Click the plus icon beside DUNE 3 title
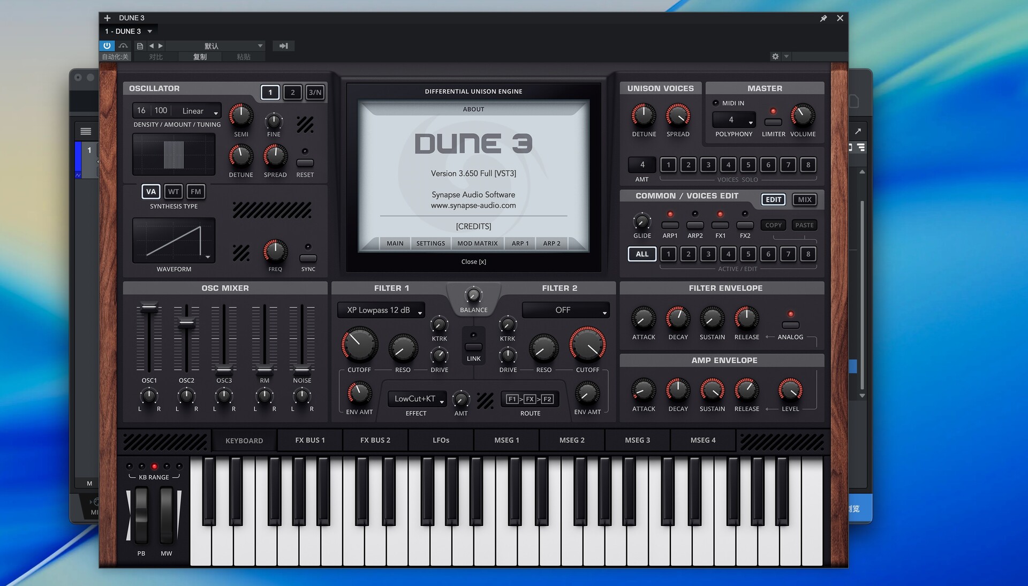The width and height of the screenshot is (1028, 586). coord(107,18)
